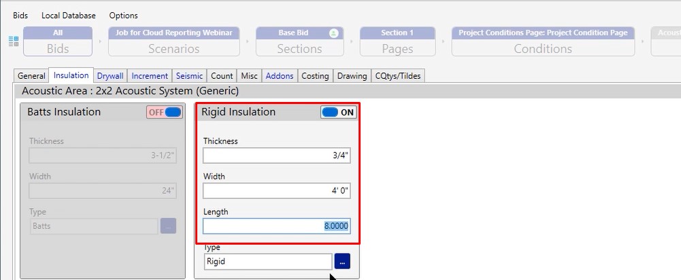Open the Options menu
Viewport: 681px width, 280px height.
tap(123, 15)
